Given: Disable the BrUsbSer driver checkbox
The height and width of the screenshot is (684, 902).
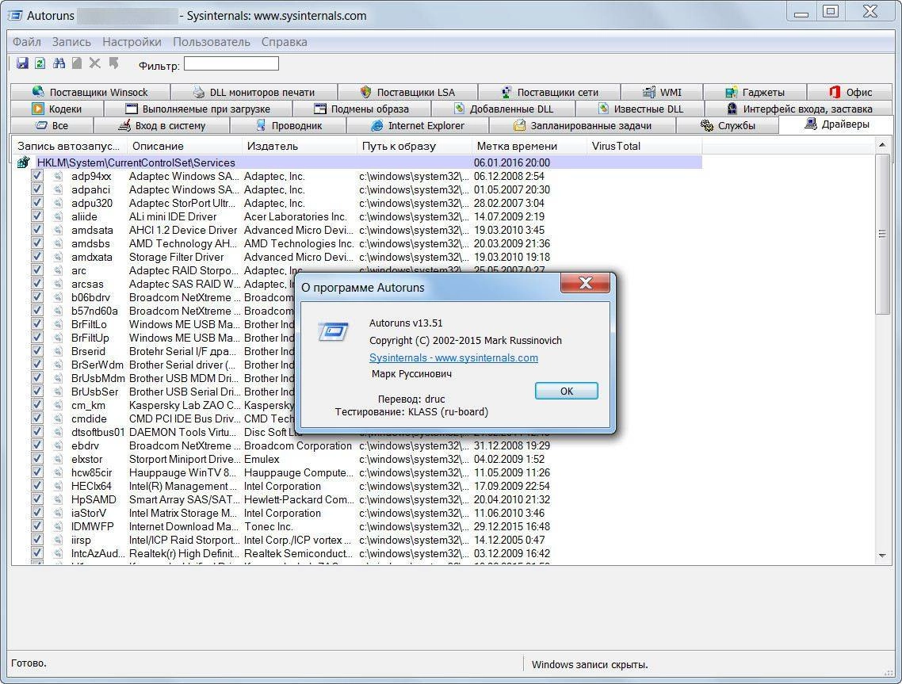Looking at the screenshot, I should tap(36, 392).
